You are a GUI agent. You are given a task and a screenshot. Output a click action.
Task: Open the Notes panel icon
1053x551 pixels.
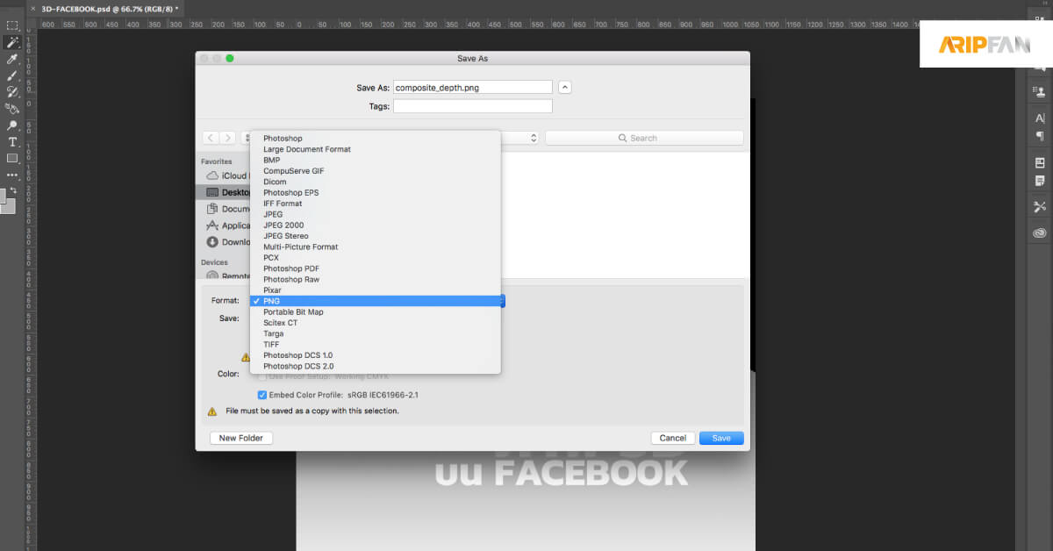1040,181
